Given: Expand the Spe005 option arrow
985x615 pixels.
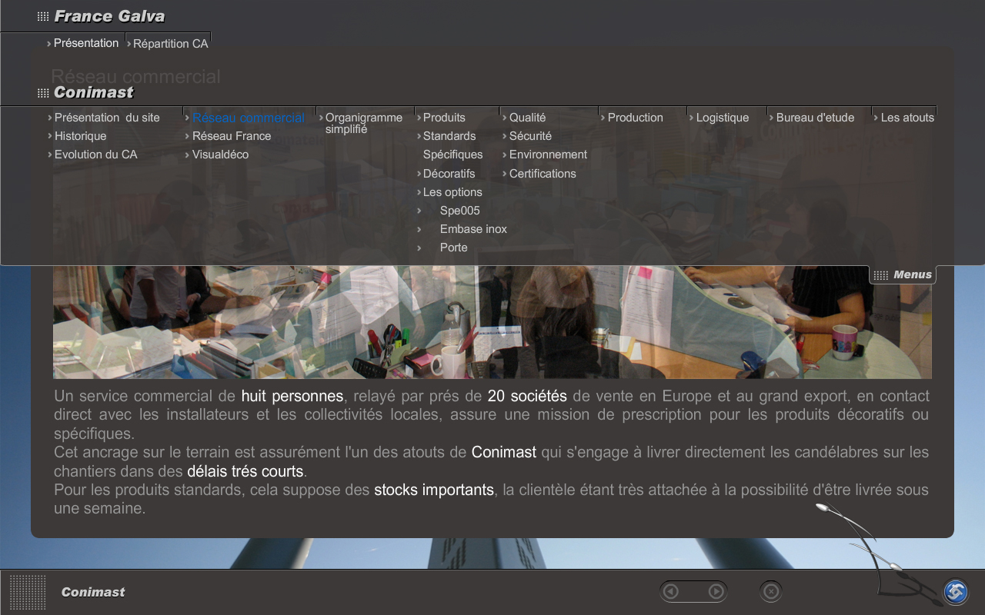Looking at the screenshot, I should pyautogui.click(x=419, y=211).
